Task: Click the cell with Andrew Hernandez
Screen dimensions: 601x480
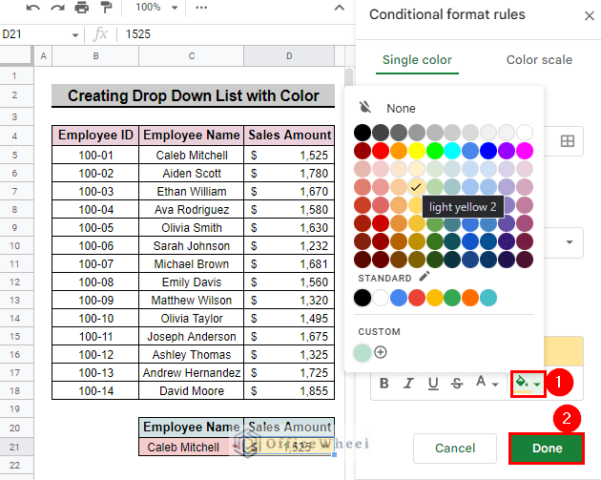Action: pos(191,373)
